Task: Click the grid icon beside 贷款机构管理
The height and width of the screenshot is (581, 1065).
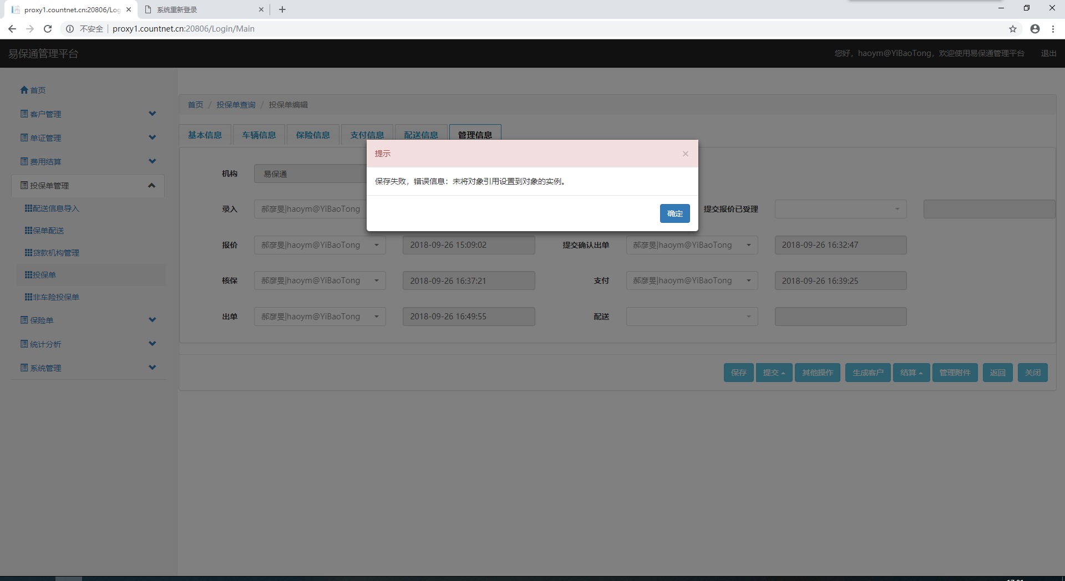Action: point(28,253)
